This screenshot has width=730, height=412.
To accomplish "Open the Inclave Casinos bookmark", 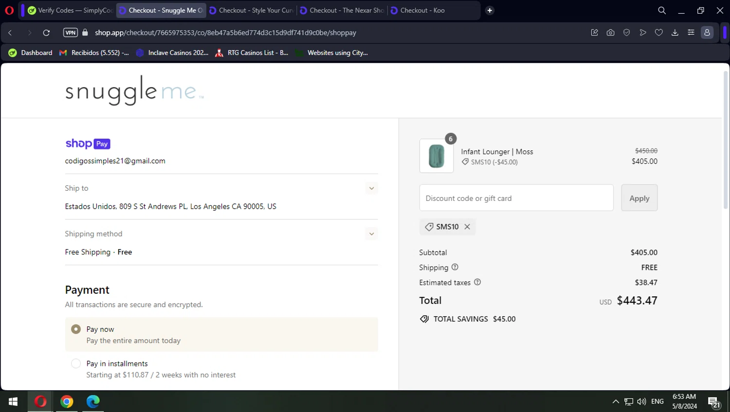I will [x=172, y=53].
